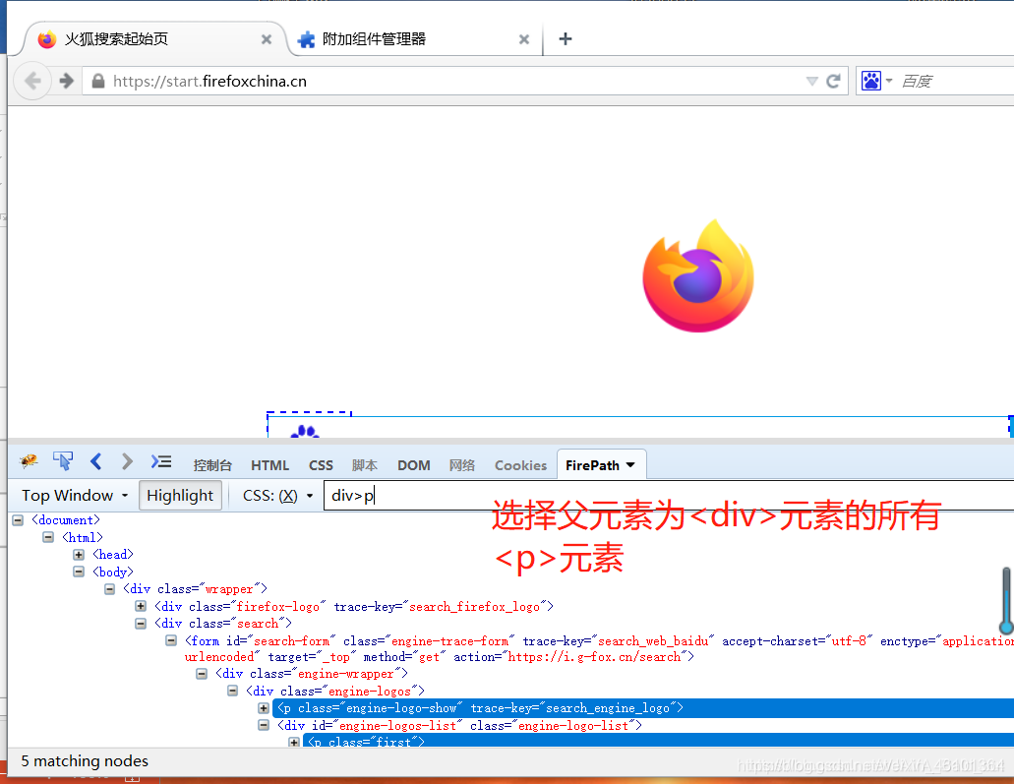Expand the <head> node
1014x784 pixels.
[x=79, y=555]
